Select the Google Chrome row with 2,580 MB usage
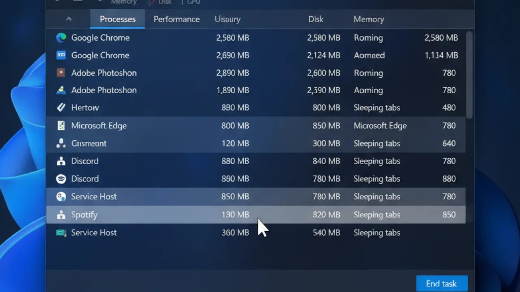This screenshot has height=292, width=520. pyautogui.click(x=256, y=38)
